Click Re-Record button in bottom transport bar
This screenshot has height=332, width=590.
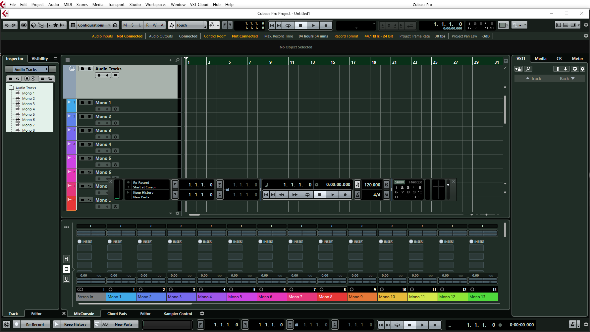pyautogui.click(x=35, y=324)
